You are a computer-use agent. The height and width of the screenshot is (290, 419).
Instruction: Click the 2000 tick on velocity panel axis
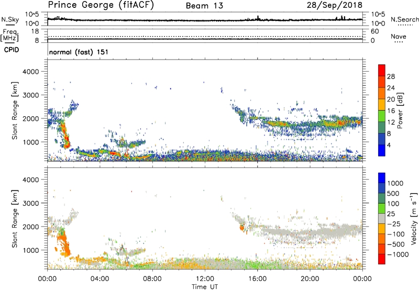[31, 227]
